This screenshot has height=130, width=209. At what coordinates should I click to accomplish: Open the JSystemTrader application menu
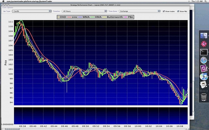pyautogui.click(x=29, y=1)
